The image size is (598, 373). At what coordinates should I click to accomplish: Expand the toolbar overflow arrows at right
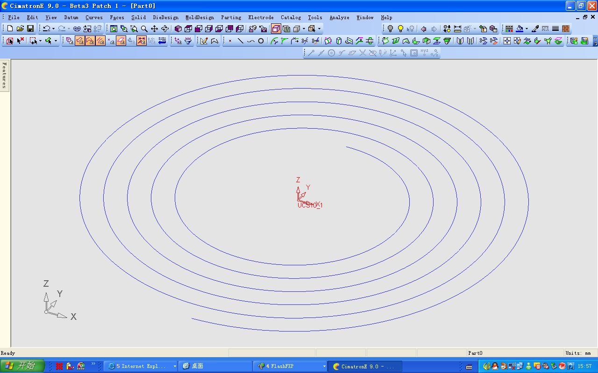coord(595,41)
